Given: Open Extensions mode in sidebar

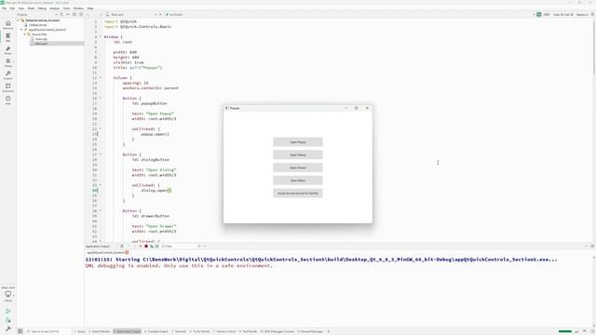Looking at the screenshot, I should 8,87.
